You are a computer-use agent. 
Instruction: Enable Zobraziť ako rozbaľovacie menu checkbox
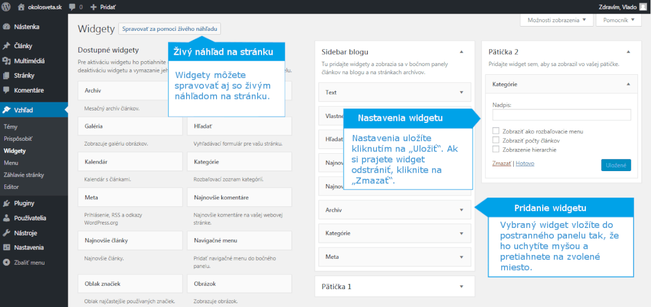496,131
